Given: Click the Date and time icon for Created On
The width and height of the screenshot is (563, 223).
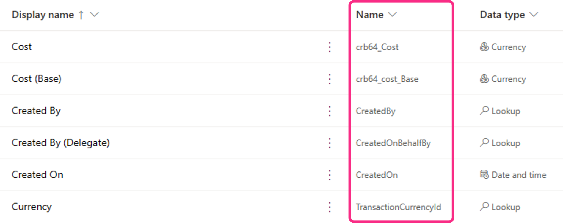Looking at the screenshot, I should (484, 175).
